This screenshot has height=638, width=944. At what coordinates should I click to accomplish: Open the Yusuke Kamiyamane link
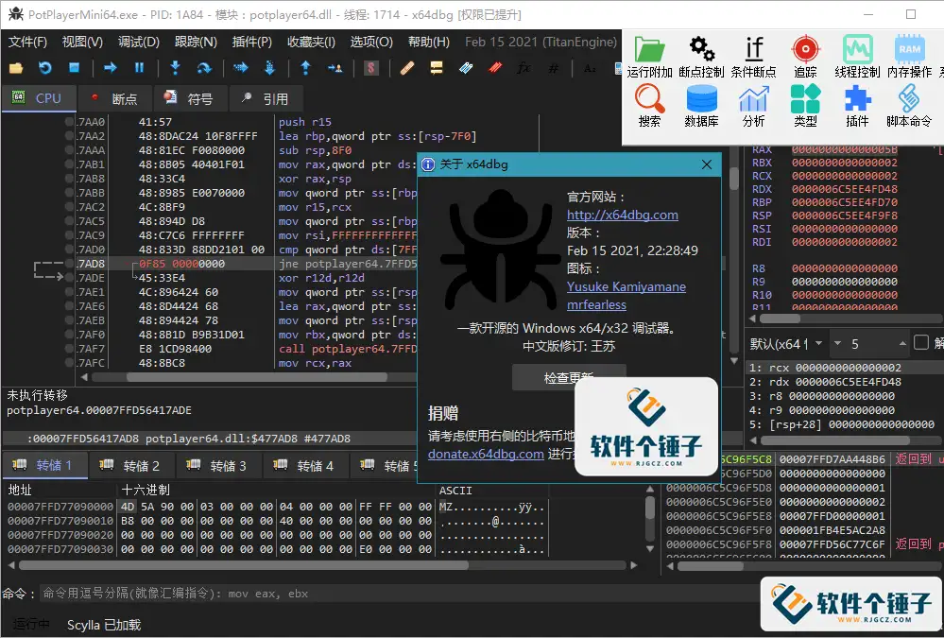pos(626,286)
